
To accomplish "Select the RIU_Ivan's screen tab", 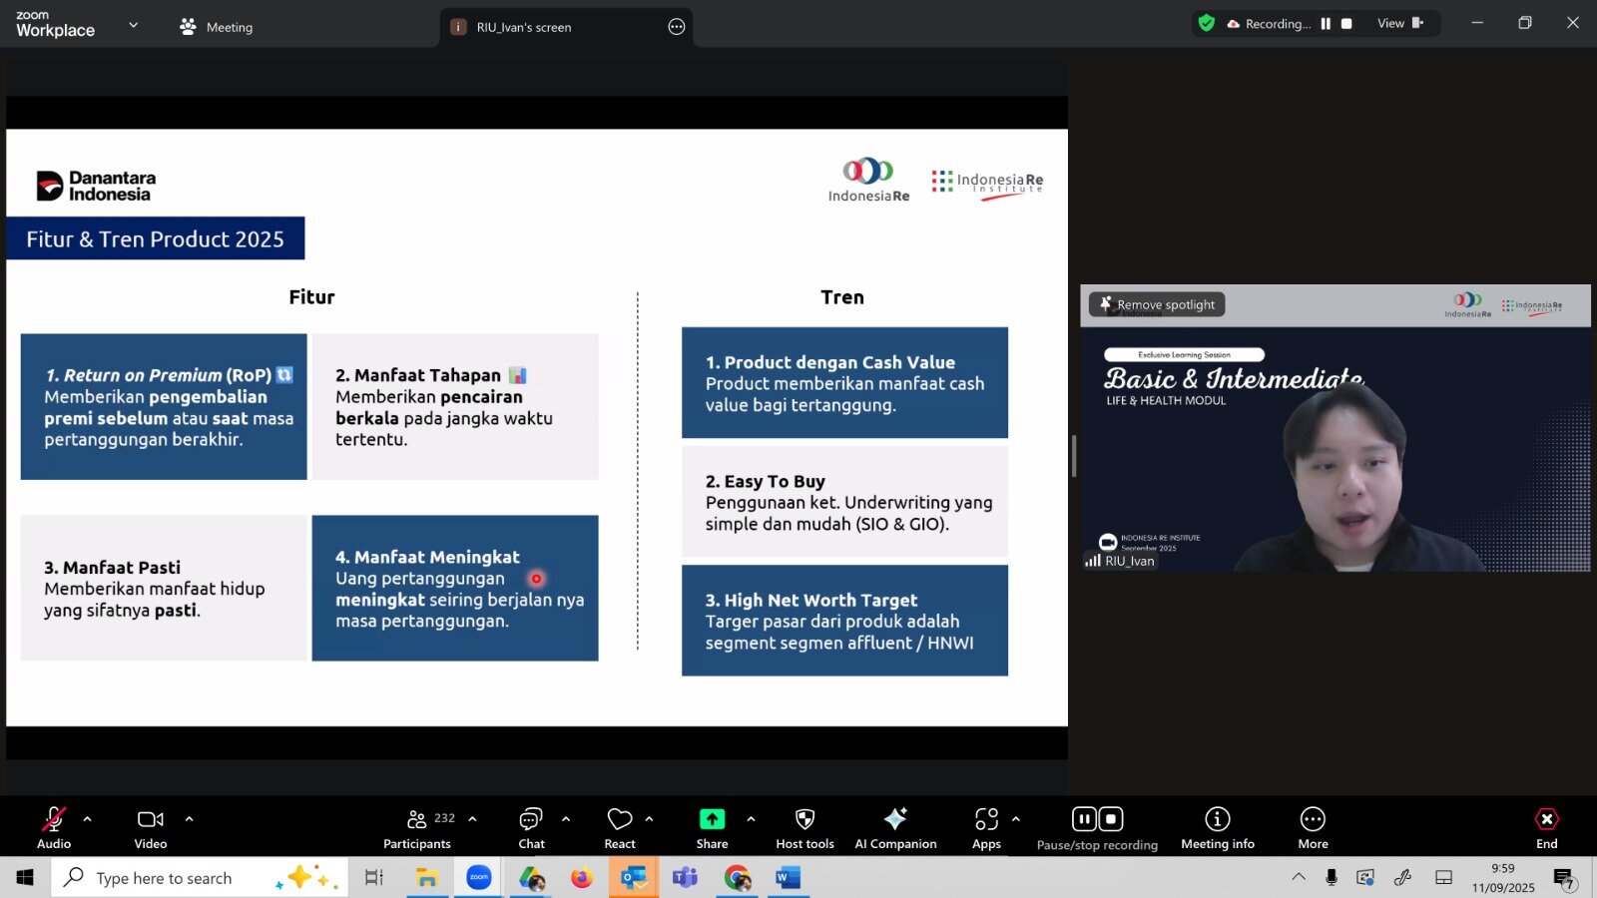I will [523, 27].
